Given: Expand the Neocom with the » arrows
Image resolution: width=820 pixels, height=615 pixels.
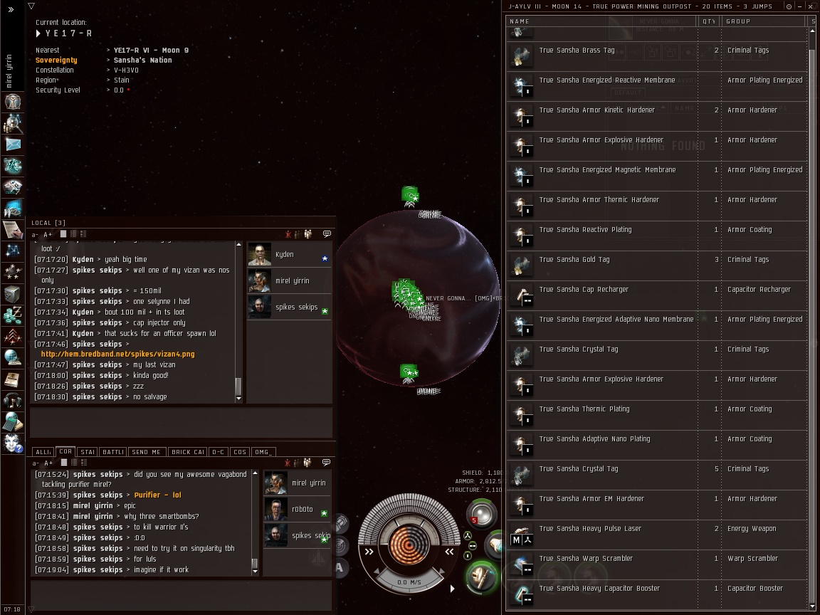Looking at the screenshot, I should pyautogui.click(x=11, y=9).
